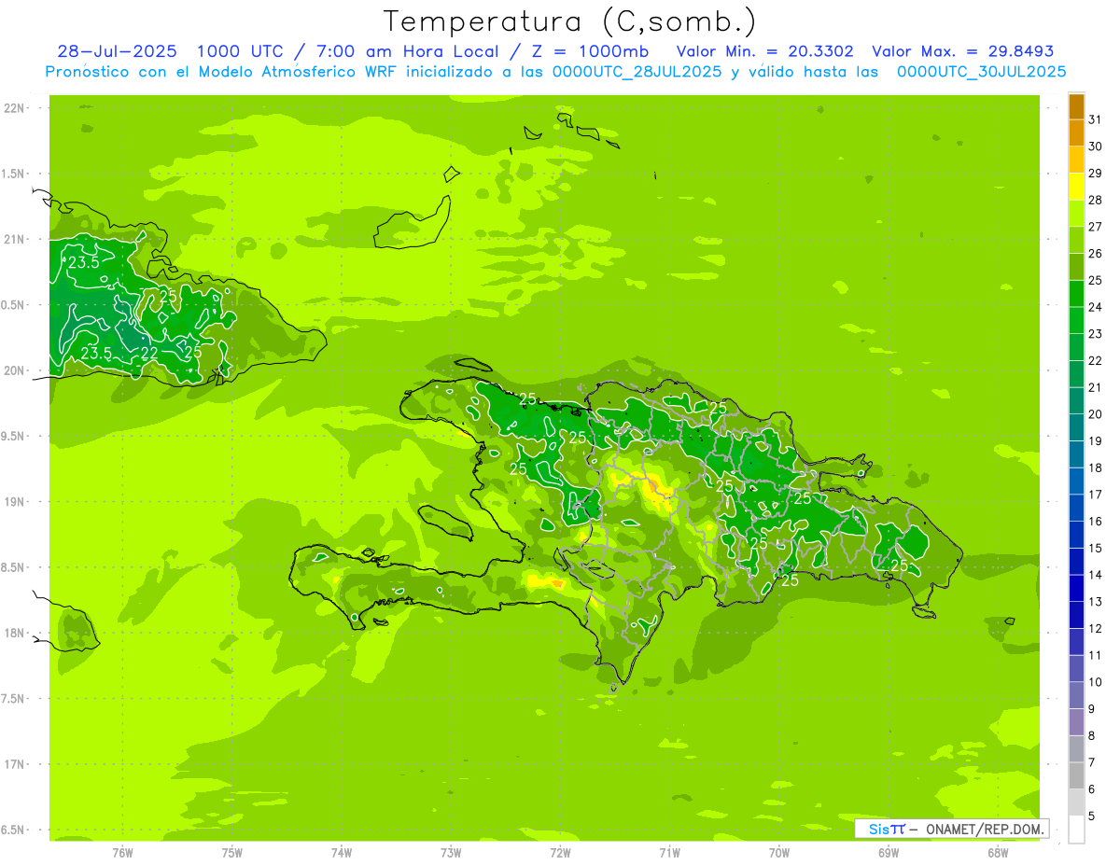Click the '31' value on the color scale
Image resolution: width=1120 pixels, height=865 pixels.
[1095, 119]
